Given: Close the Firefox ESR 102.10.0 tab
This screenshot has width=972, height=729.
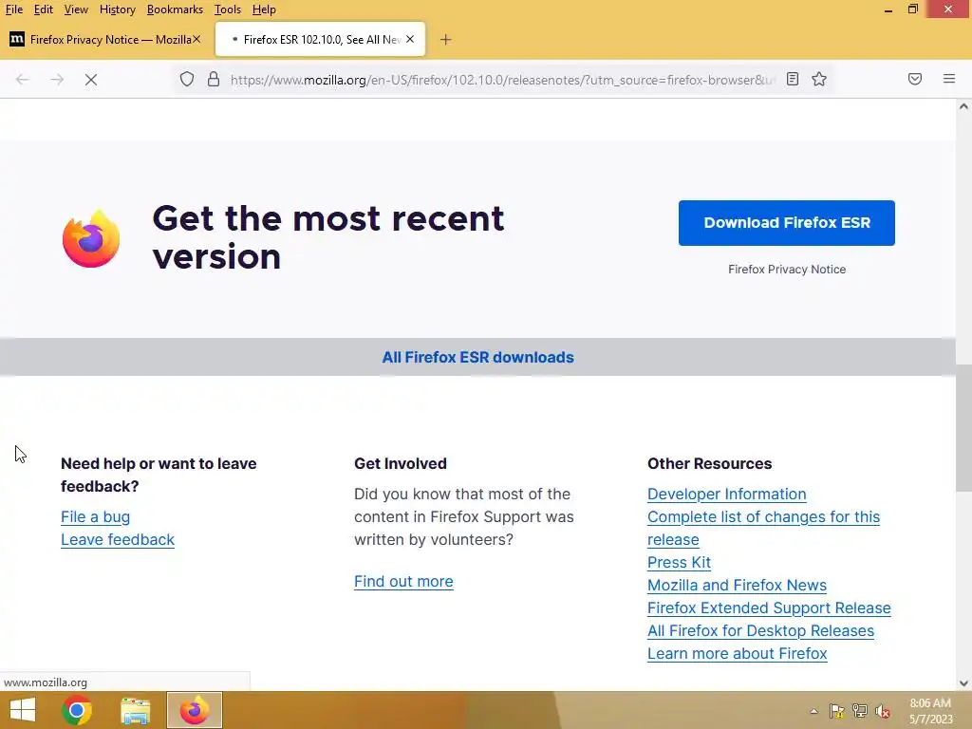Looking at the screenshot, I should coord(410,39).
